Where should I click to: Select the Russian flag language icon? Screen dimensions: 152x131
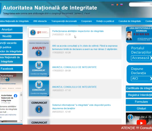[122, 5]
